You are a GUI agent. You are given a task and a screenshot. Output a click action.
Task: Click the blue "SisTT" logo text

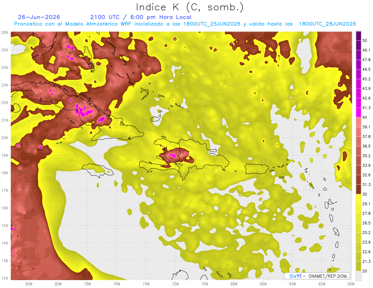[295, 276]
